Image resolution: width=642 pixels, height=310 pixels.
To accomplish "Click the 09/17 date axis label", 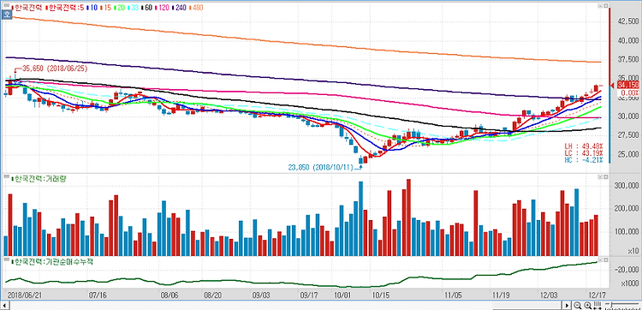I will click(x=309, y=295).
